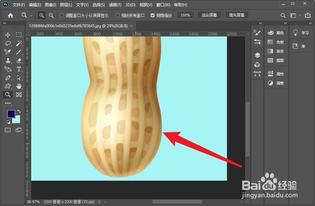
Task: Click Zoom In mode button
Action: pos(42,15)
